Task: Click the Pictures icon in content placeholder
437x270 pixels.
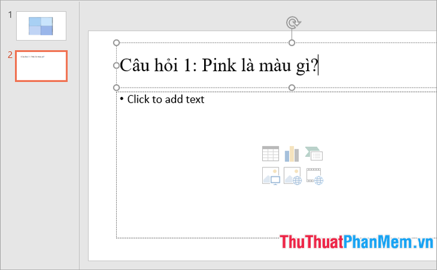Action: (x=271, y=176)
